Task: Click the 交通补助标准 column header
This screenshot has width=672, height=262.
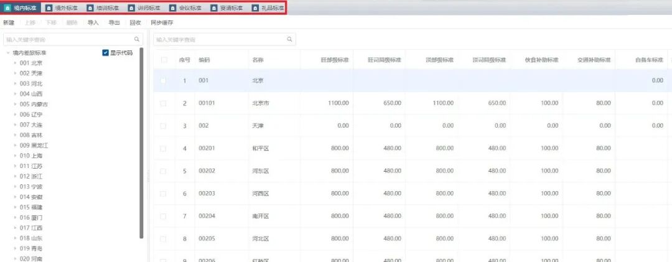Action: pyautogui.click(x=594, y=60)
